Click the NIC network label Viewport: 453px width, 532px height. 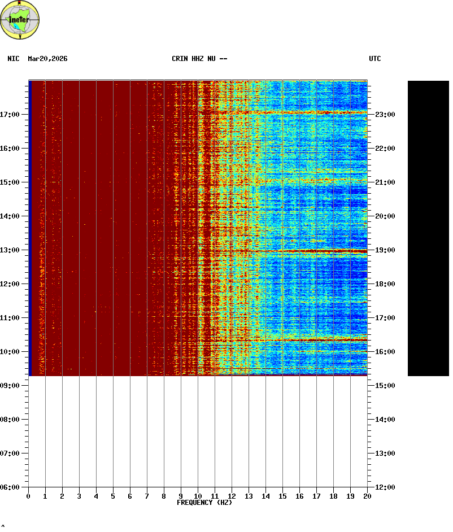(13, 59)
